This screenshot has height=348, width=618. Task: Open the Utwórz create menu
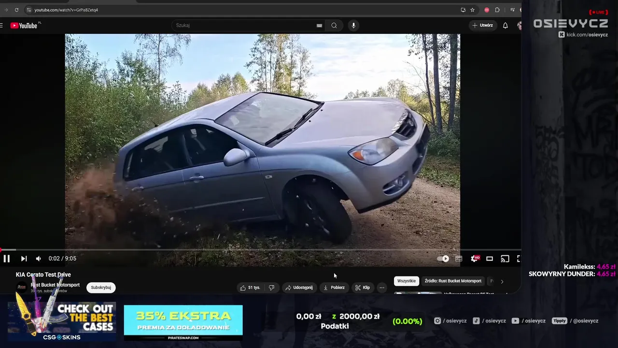pyautogui.click(x=482, y=25)
